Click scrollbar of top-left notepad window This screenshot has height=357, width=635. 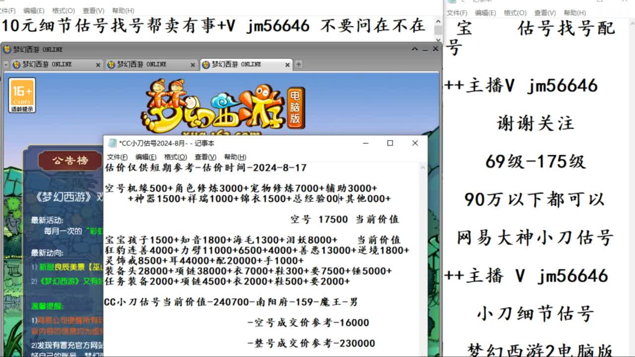point(438,30)
